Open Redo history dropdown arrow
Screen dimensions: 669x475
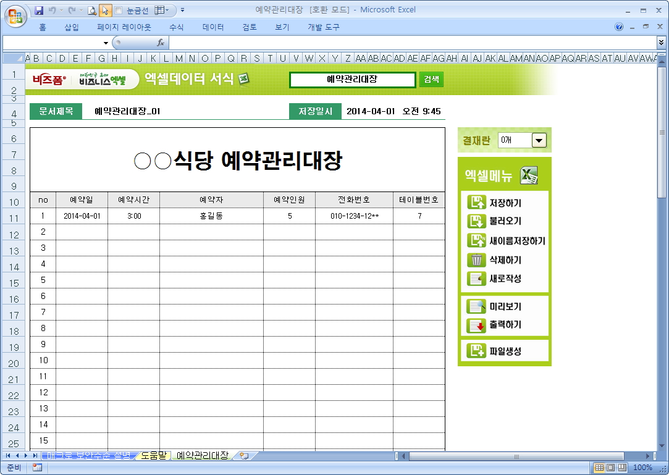[81, 11]
